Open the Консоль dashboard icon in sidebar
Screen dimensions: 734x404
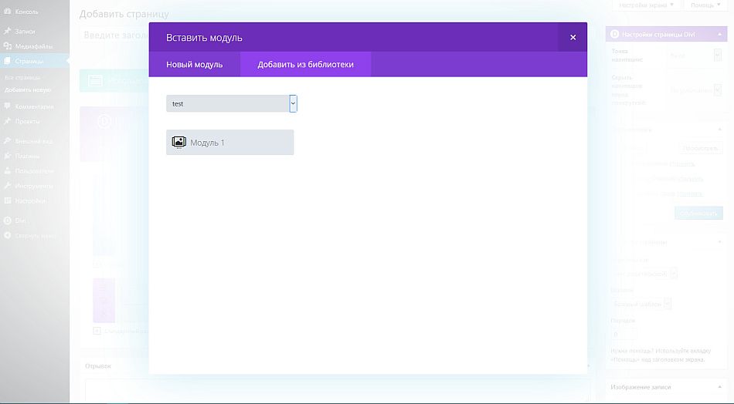[8, 12]
